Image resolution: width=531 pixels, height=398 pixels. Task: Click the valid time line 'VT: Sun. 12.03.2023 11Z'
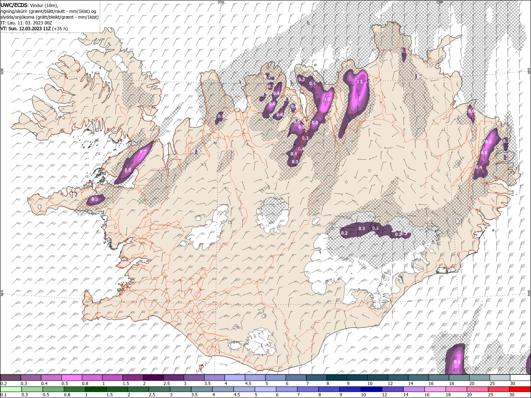point(26,29)
